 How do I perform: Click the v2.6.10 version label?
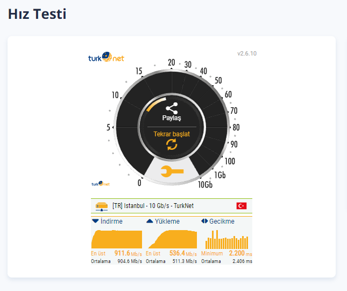(x=247, y=53)
